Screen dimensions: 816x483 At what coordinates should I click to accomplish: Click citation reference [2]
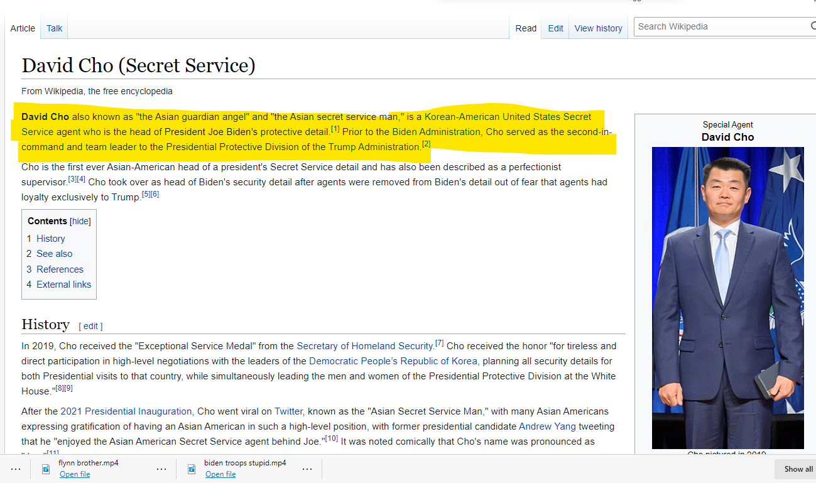click(427, 144)
